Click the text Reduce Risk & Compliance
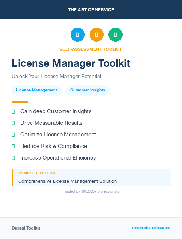 54,146
